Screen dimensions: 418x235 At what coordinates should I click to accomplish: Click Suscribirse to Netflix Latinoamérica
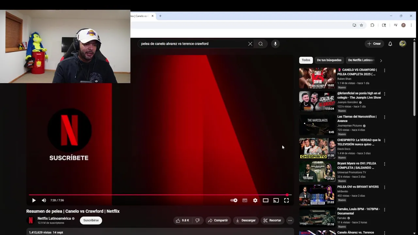click(x=91, y=220)
